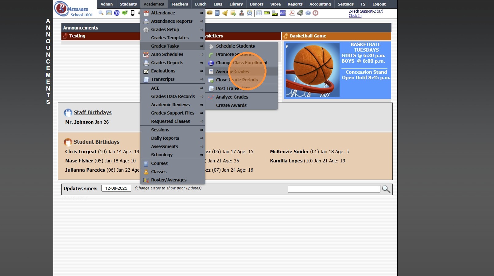
Task: Choose Analyze Grades from the Grades Tasks submenu
Action: point(232,97)
